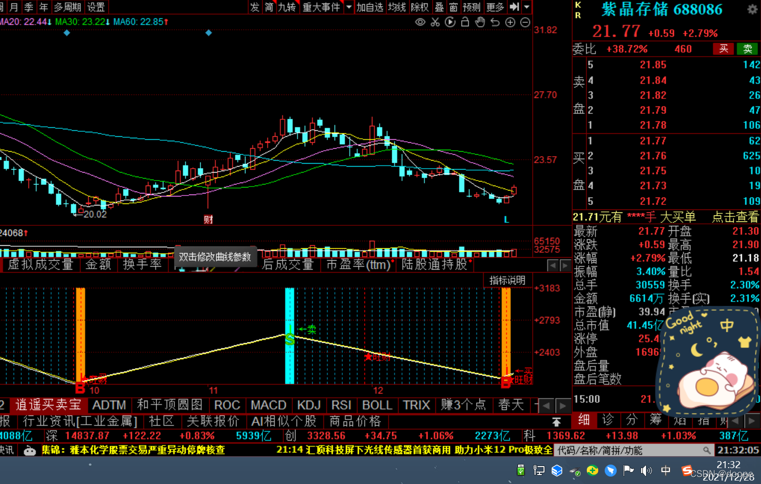Select the 虚拟成交量 tab

tap(40, 265)
